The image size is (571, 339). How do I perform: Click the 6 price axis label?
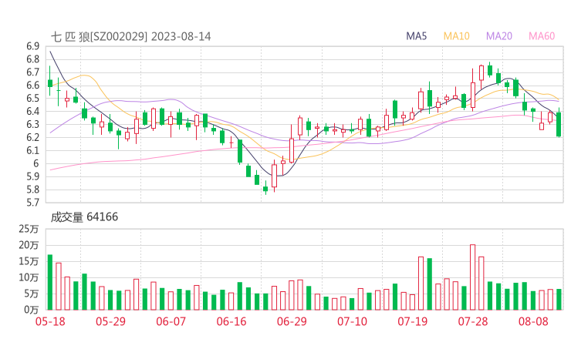[36, 163]
